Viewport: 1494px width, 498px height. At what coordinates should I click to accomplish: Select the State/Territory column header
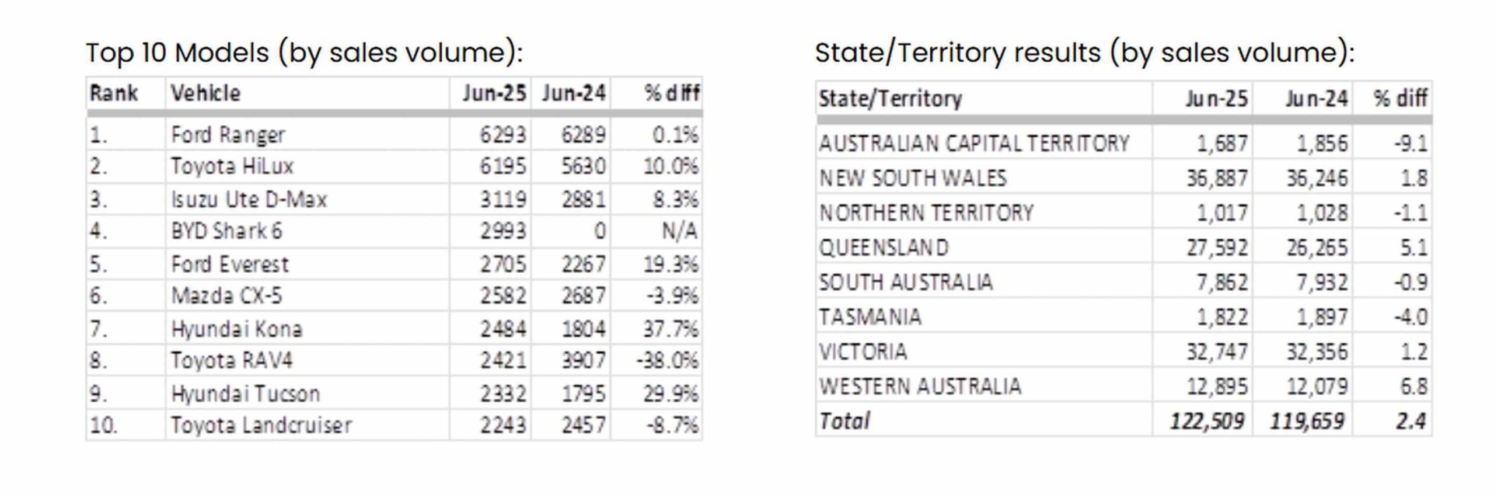(890, 98)
